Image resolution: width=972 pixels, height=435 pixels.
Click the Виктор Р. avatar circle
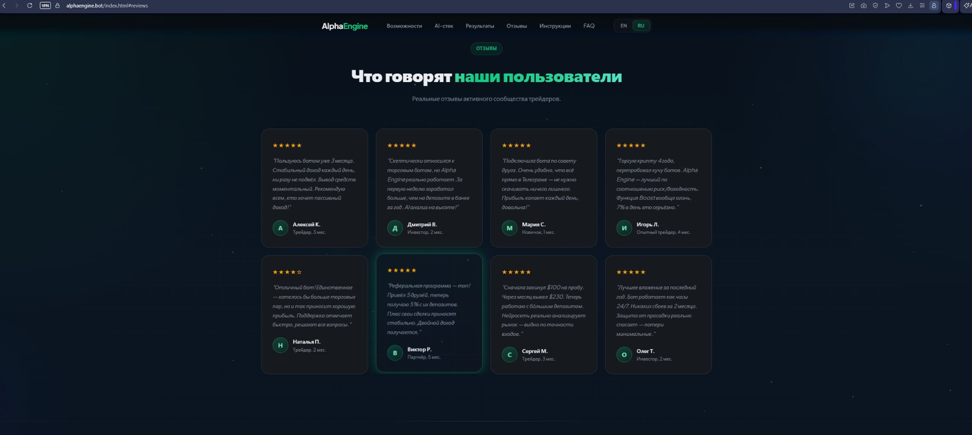(x=395, y=353)
